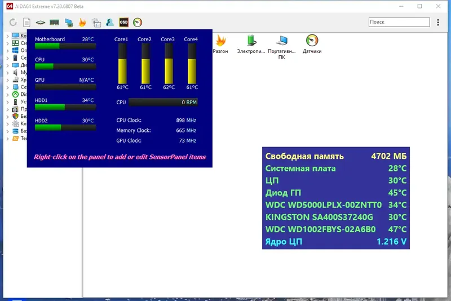Minimize the AIDA64 window

coord(401,6)
